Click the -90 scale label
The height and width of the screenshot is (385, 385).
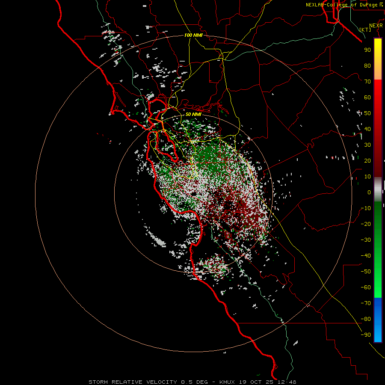[366, 335]
